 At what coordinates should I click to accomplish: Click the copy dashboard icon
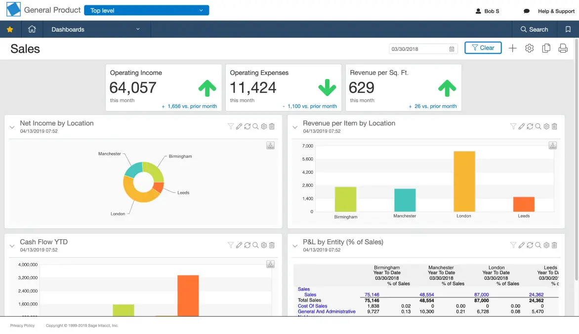pyautogui.click(x=546, y=48)
